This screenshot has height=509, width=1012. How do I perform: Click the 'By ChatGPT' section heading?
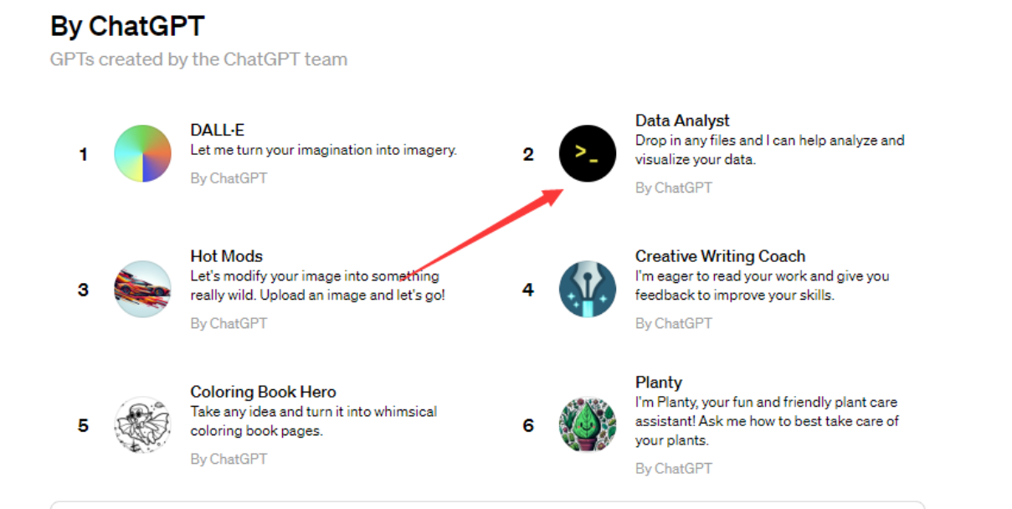click(x=127, y=26)
